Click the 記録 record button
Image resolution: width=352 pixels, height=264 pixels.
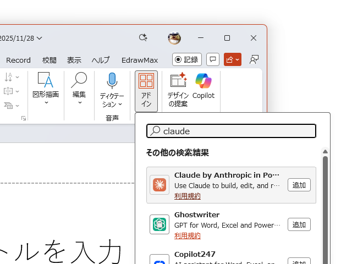pyautogui.click(x=187, y=59)
